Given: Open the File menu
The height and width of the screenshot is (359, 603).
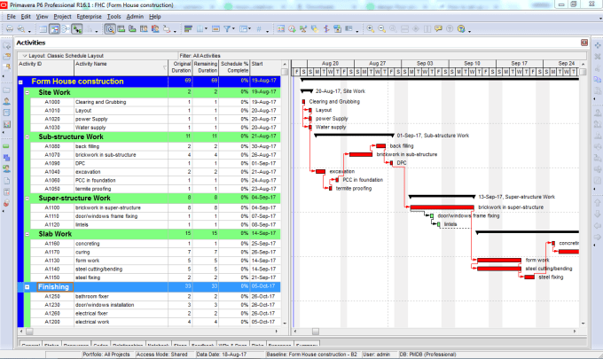Looking at the screenshot, I should 12,17.
